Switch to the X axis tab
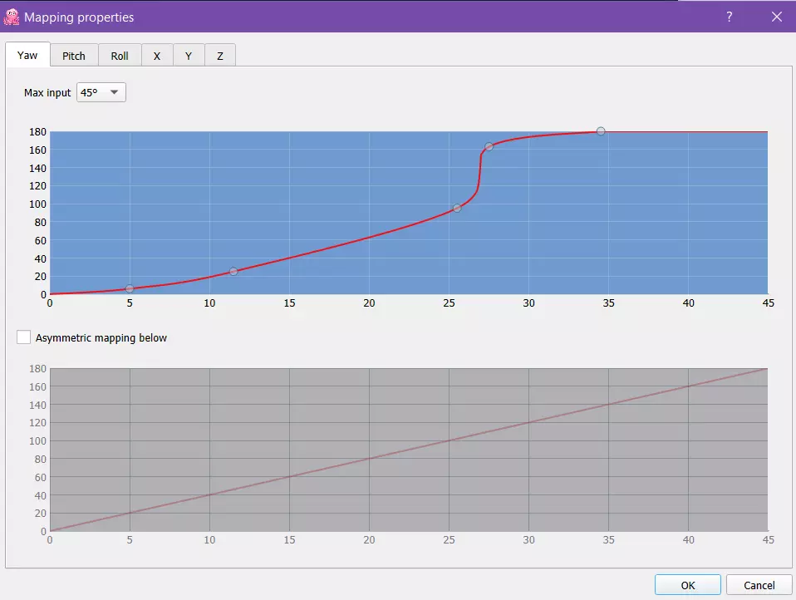The image size is (796, 600). point(157,56)
